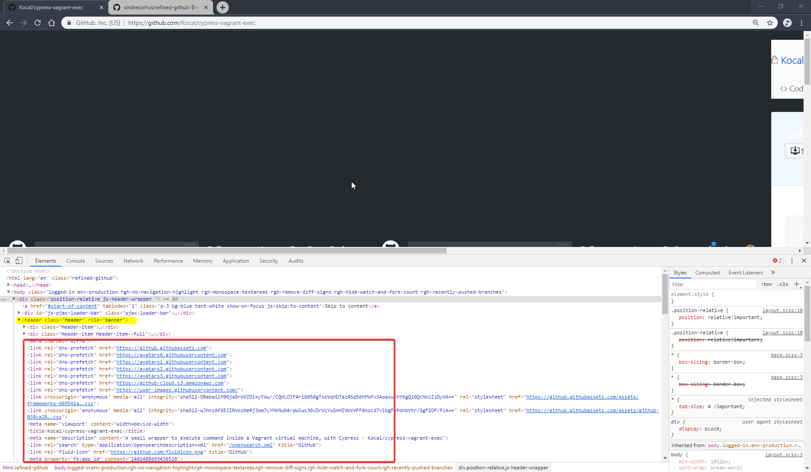The image size is (811, 472).
Task: Click the bookmark star in address bar
Action: 770,23
